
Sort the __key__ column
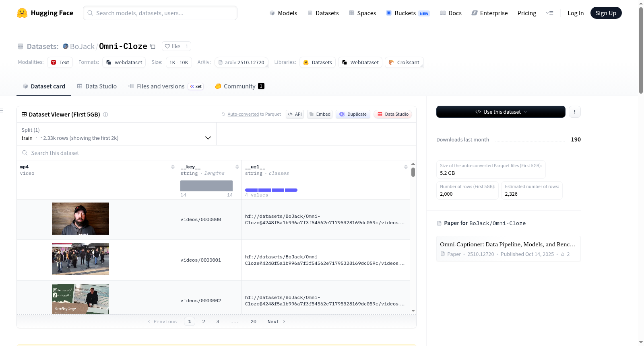coord(237,167)
